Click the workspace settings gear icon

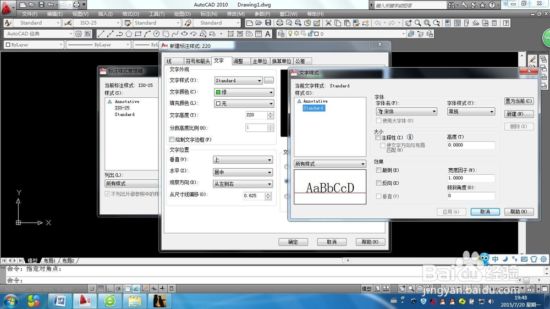click(x=78, y=34)
